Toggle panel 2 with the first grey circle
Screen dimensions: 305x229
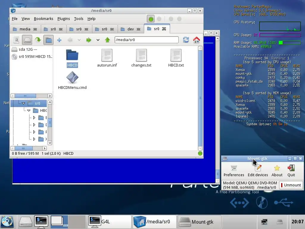tap(159, 19)
